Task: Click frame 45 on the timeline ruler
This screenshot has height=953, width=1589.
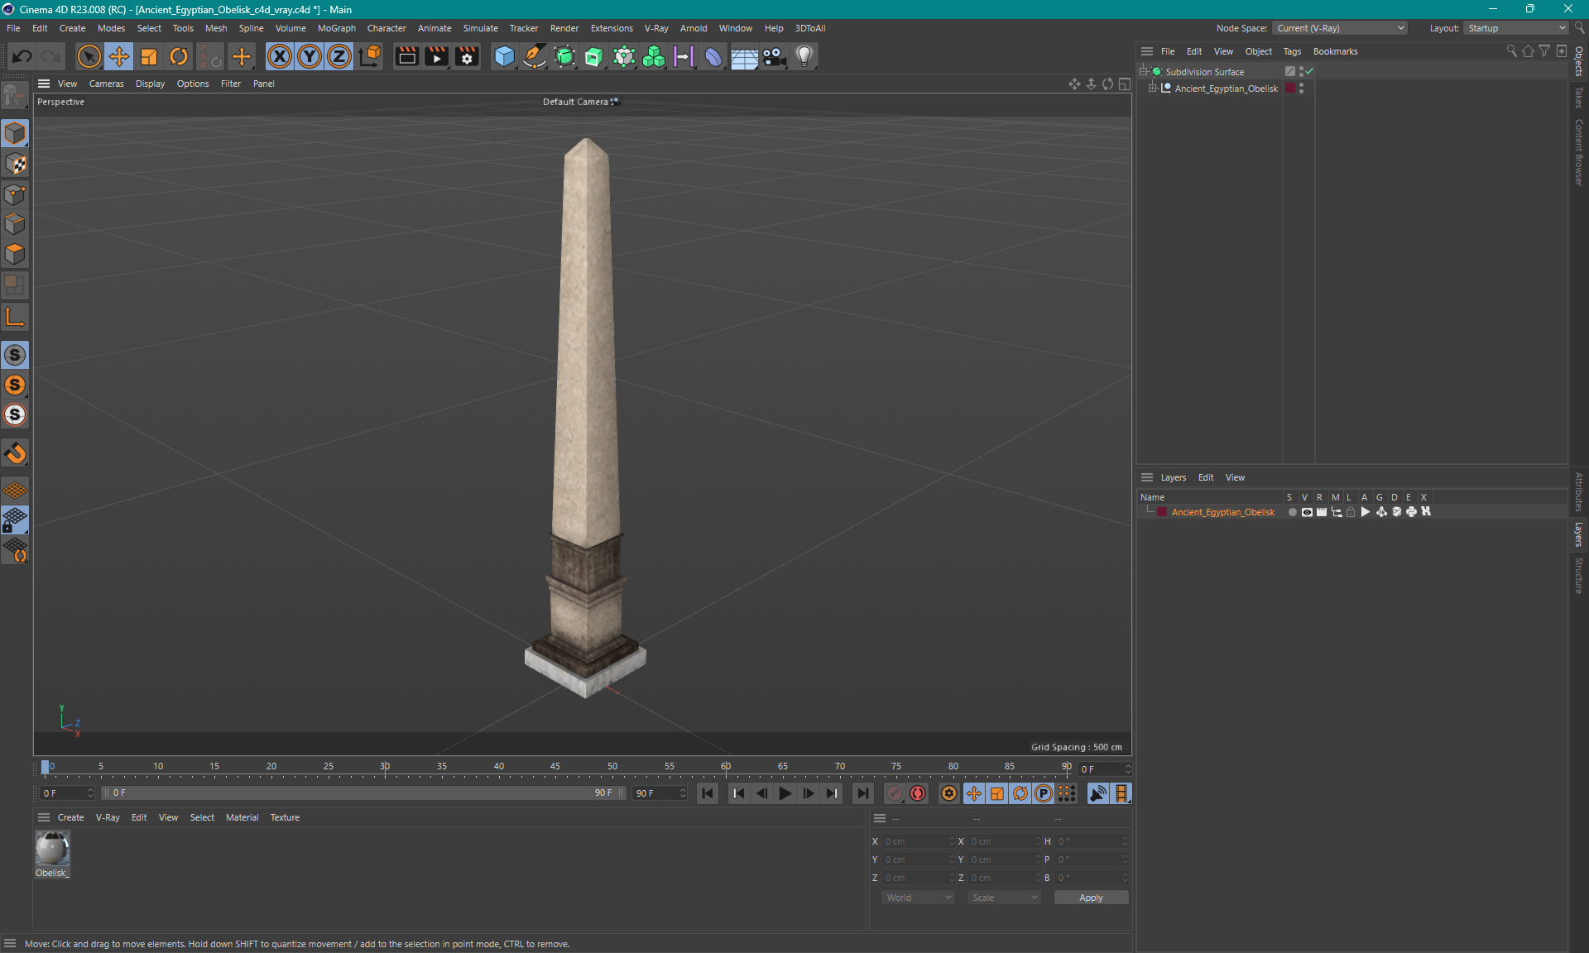Action: click(554, 767)
